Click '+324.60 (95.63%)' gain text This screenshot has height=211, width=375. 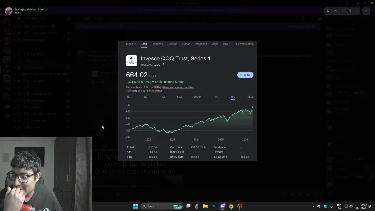point(139,82)
